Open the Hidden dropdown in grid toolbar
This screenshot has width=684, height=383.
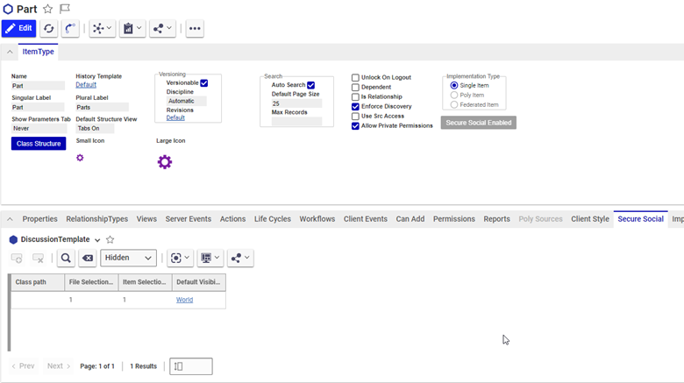128,259
